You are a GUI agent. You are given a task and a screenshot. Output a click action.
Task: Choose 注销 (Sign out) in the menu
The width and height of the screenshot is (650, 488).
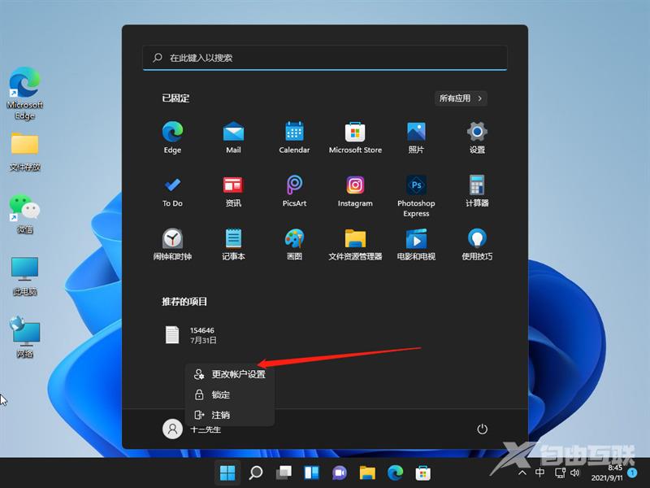[230, 415]
